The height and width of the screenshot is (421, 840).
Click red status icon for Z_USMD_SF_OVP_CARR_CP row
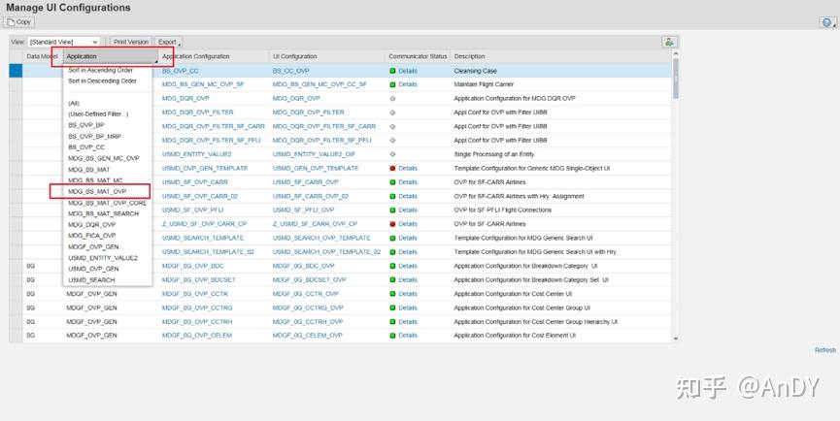[x=392, y=224]
